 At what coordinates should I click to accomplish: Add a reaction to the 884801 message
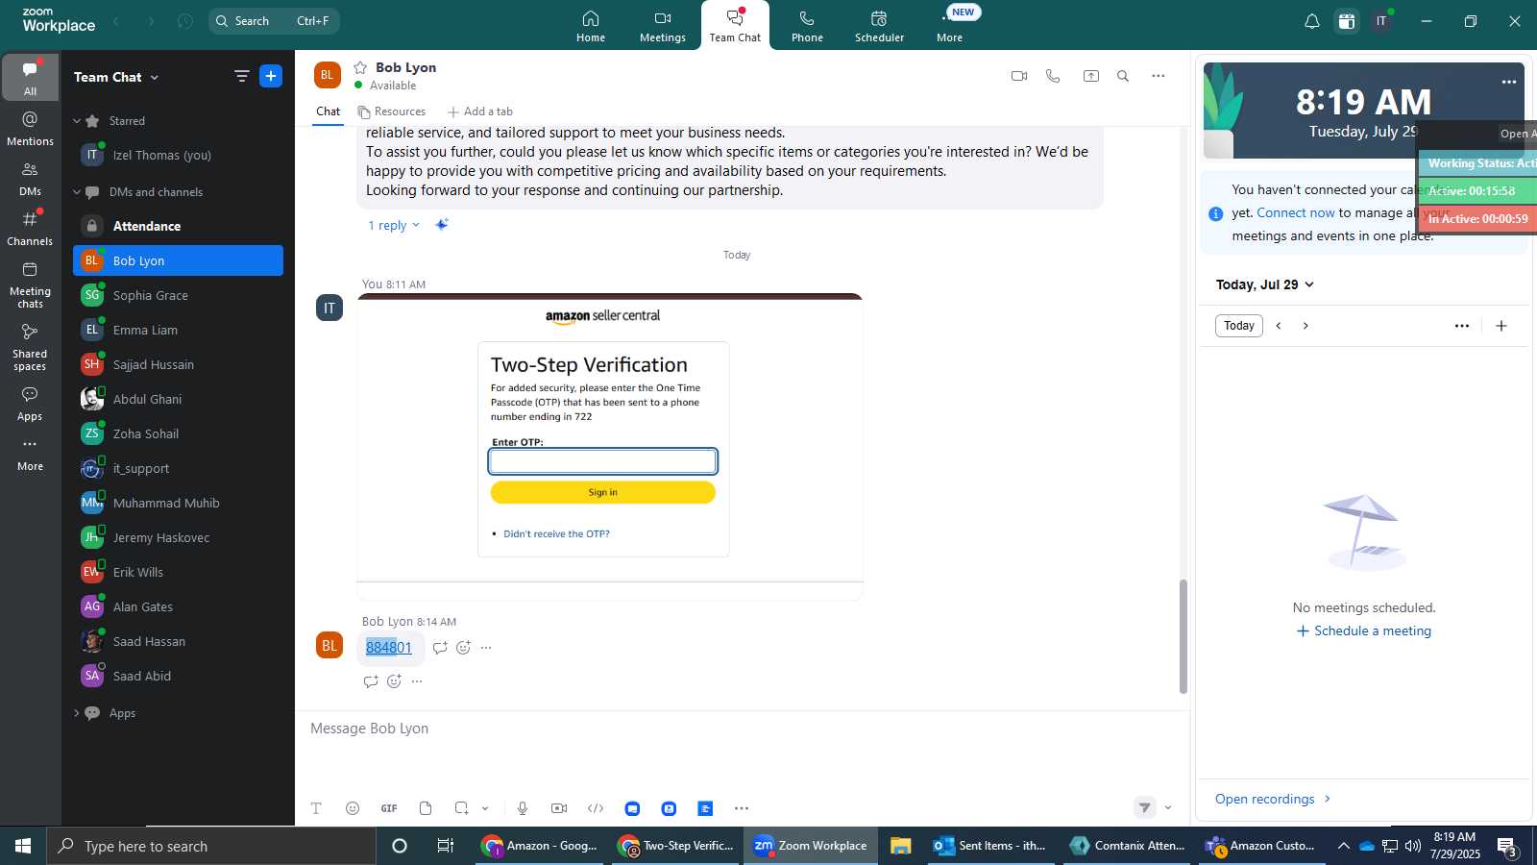tap(463, 648)
